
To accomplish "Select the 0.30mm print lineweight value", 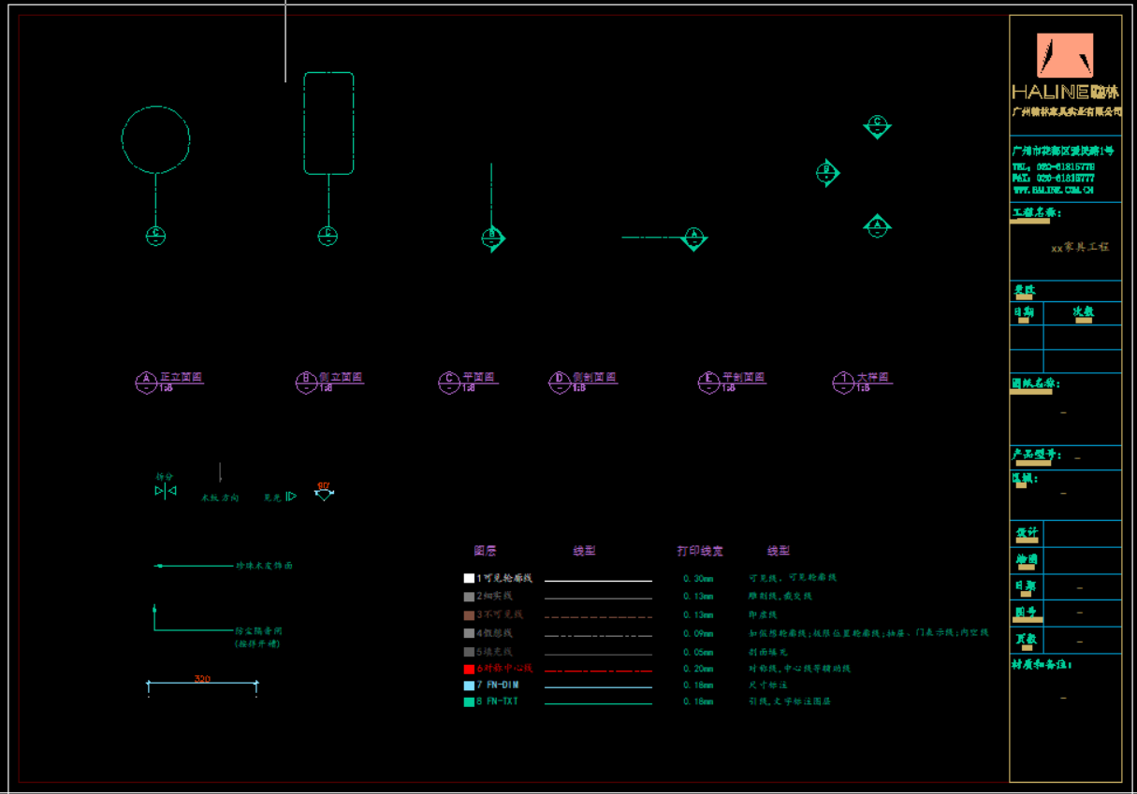I will [698, 579].
